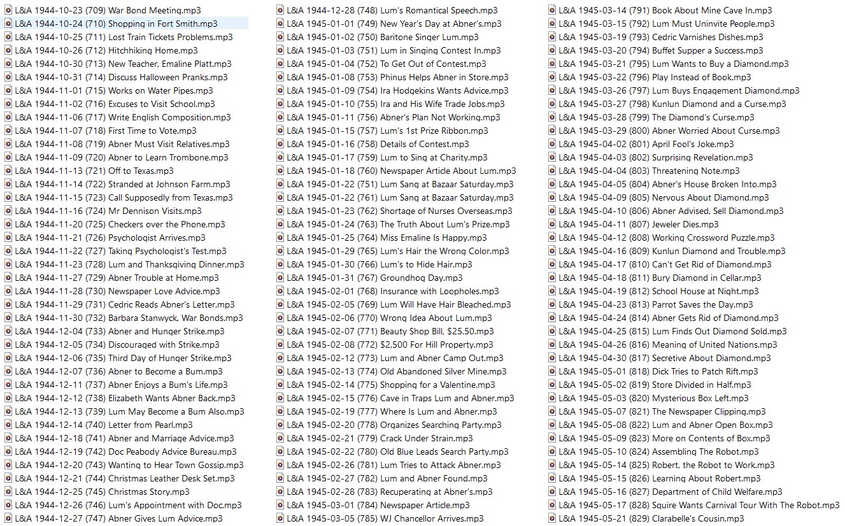Pick Store Divided in Half.mp3
The height and width of the screenshot is (526, 845).
[x=655, y=385]
